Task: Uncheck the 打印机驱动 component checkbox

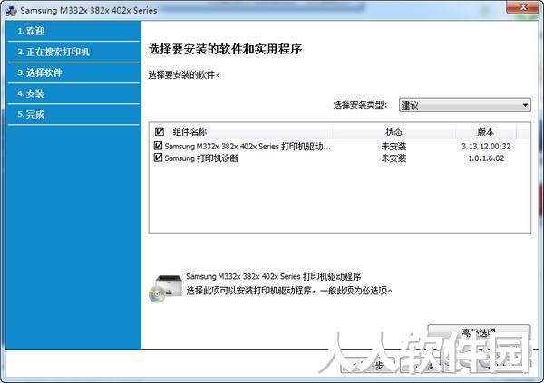Action: coord(158,146)
